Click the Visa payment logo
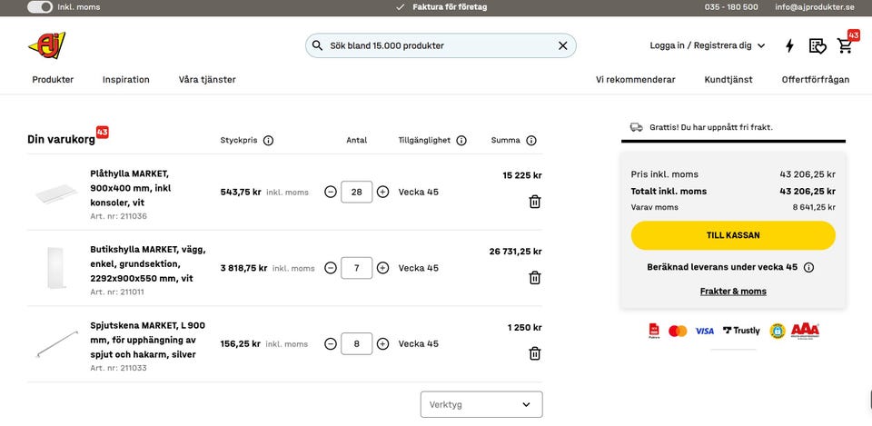The image size is (872, 426). (x=705, y=331)
